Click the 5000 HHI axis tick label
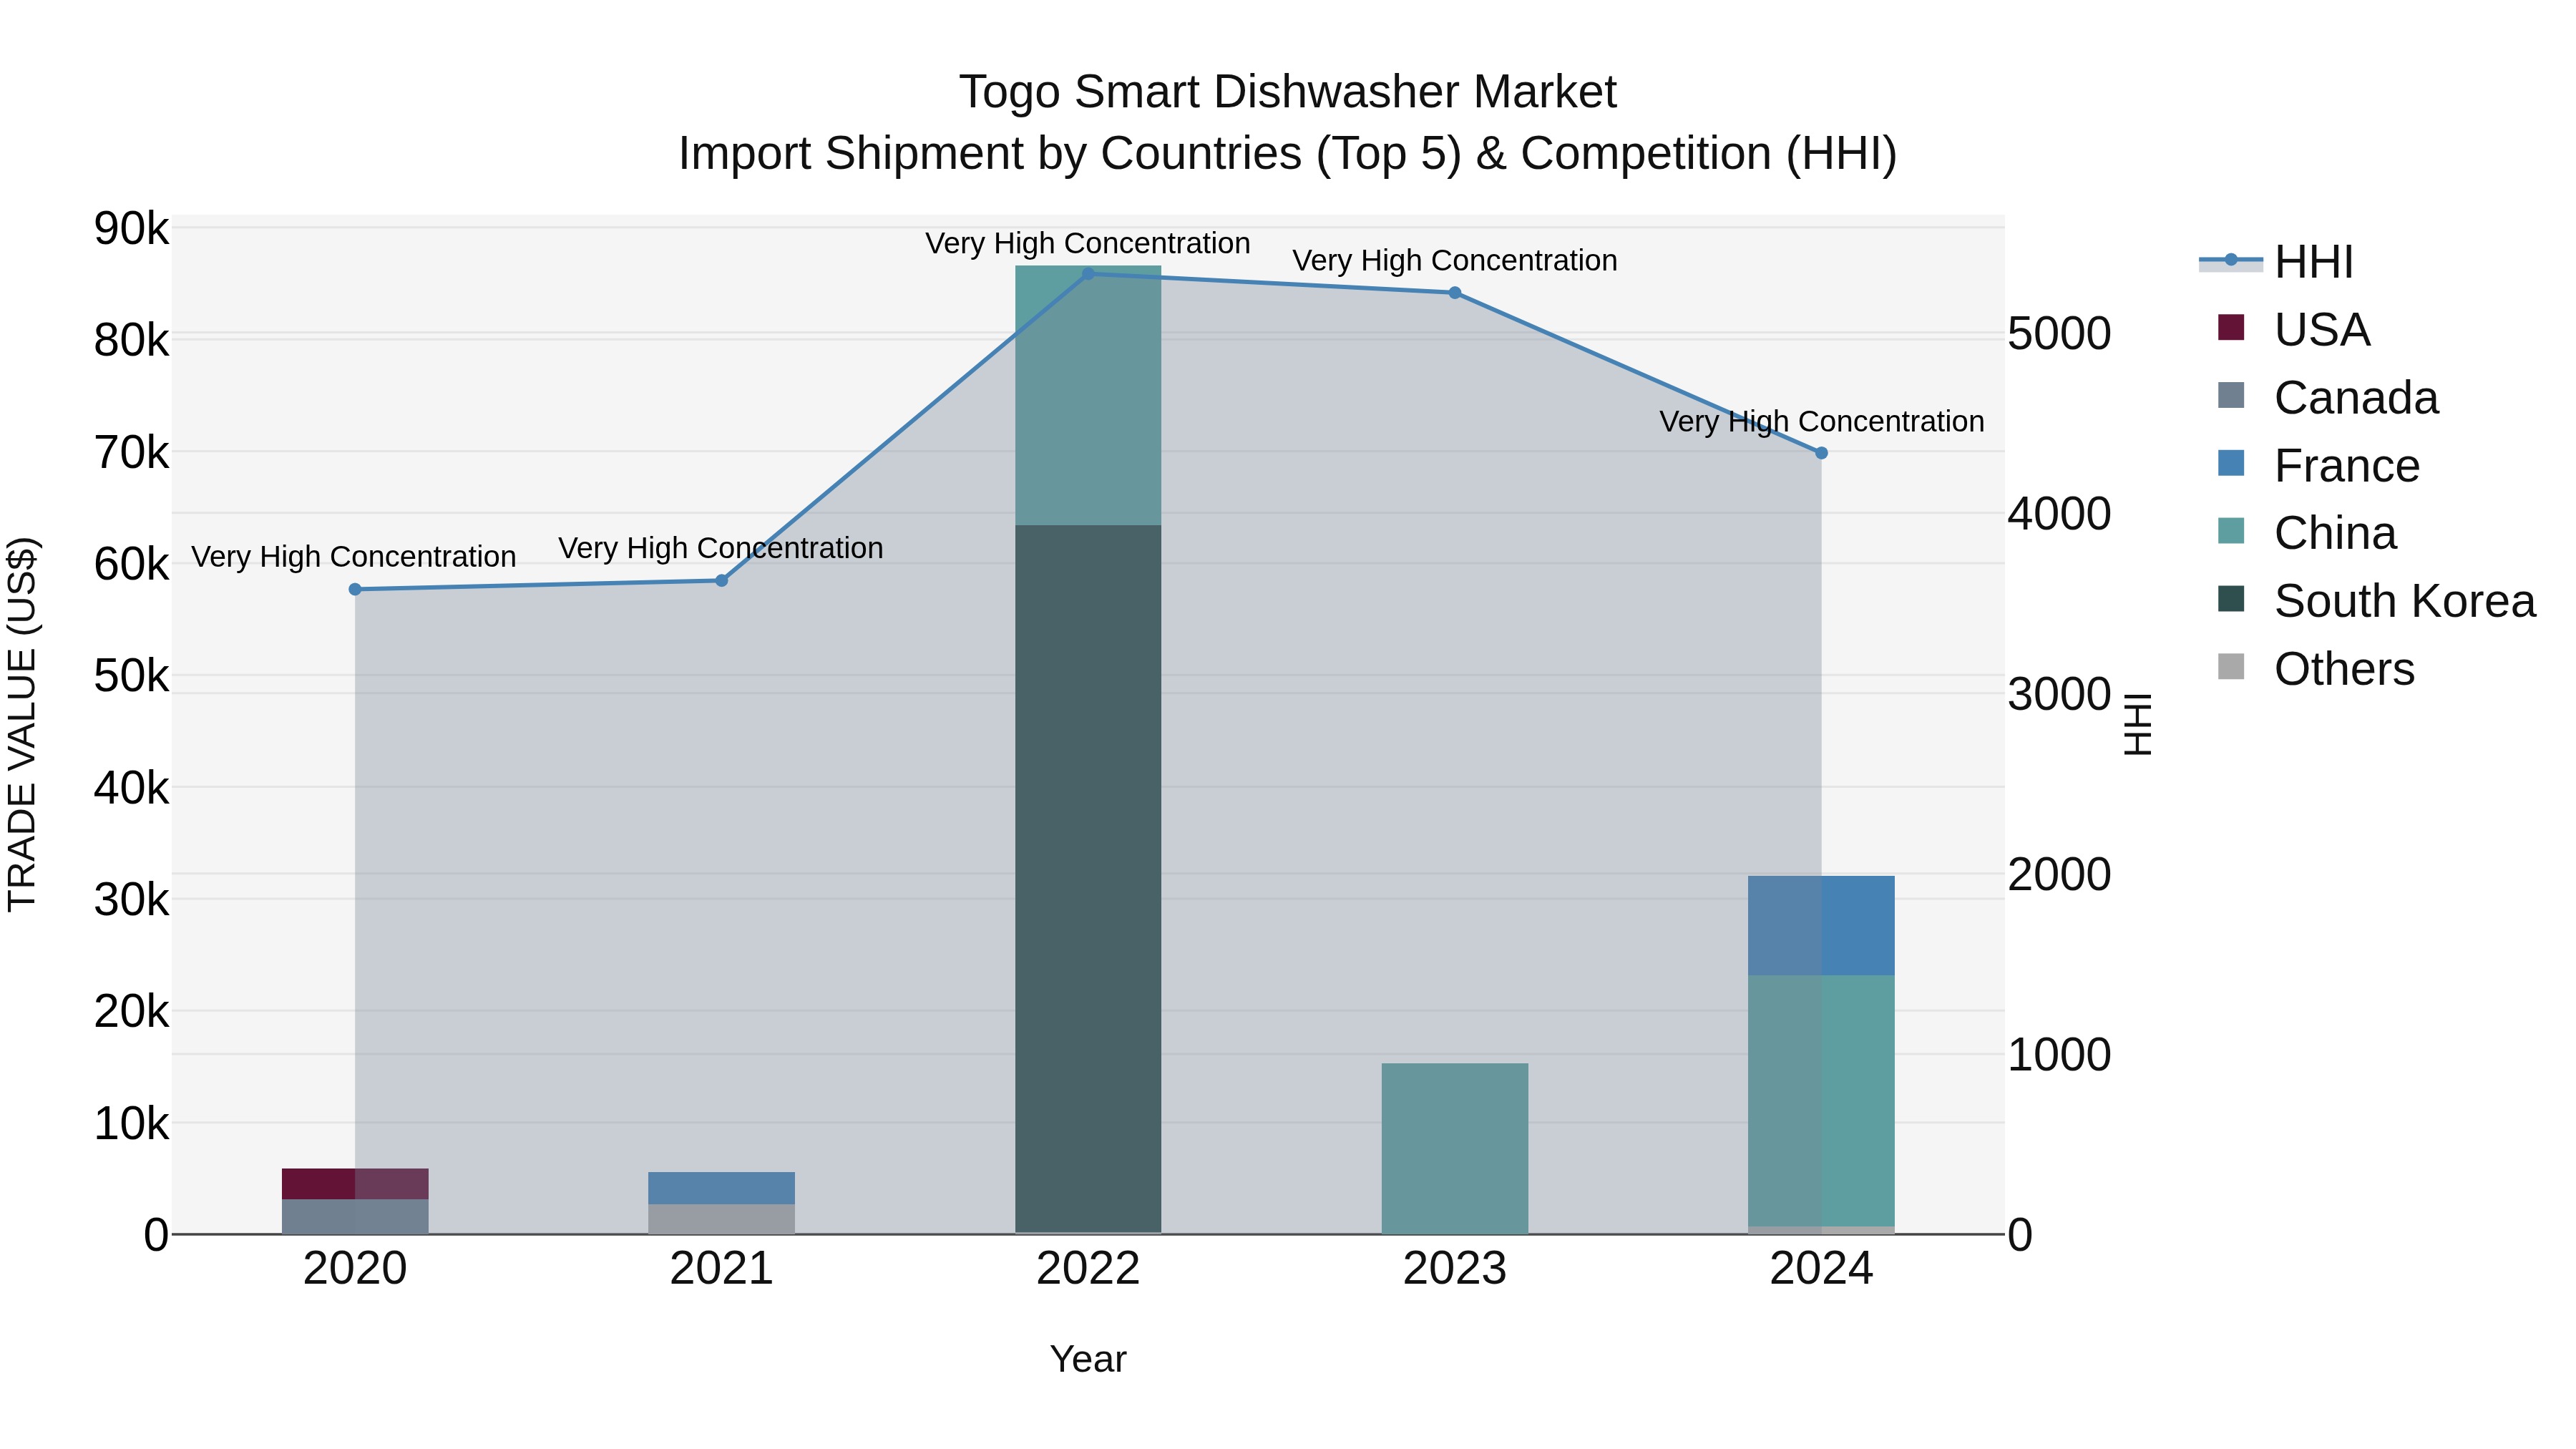The height and width of the screenshot is (1449, 2576). [x=2060, y=334]
